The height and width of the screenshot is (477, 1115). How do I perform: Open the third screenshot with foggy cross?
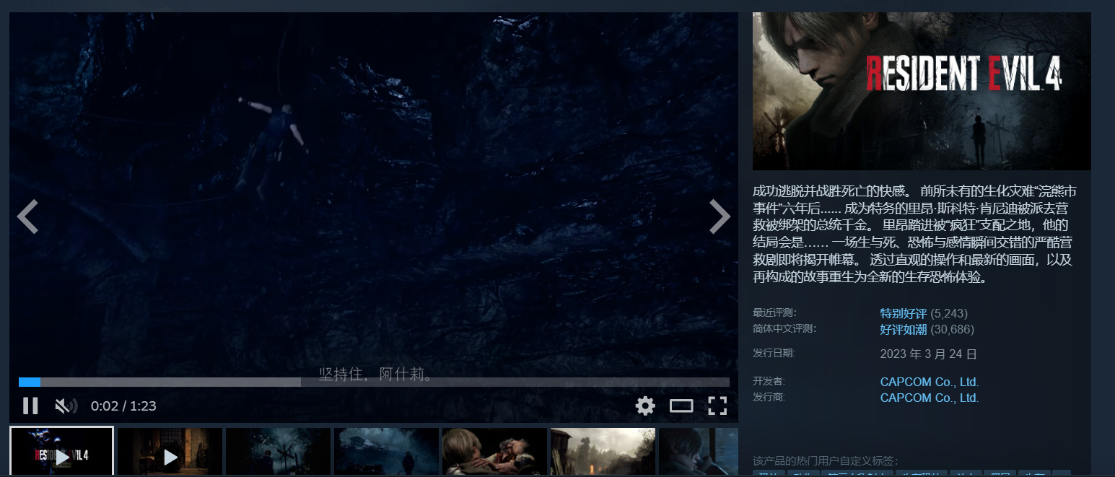(x=278, y=452)
